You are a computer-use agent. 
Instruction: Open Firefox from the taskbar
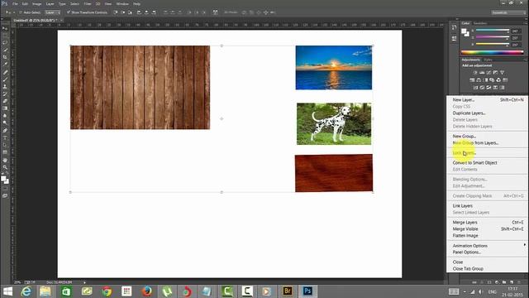(x=146, y=291)
